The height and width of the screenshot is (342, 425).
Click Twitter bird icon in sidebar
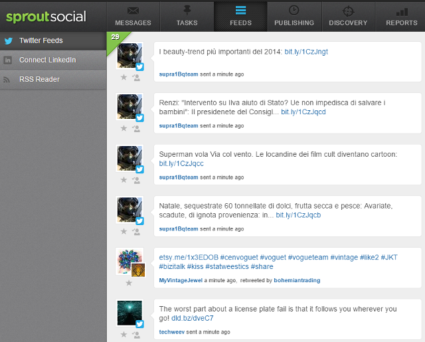point(9,41)
